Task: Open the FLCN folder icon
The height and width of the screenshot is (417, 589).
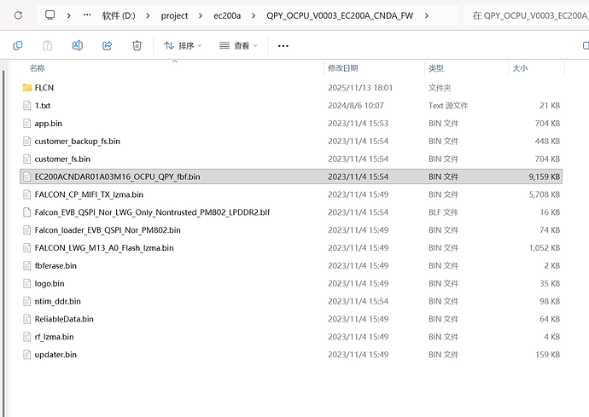Action: (x=27, y=88)
